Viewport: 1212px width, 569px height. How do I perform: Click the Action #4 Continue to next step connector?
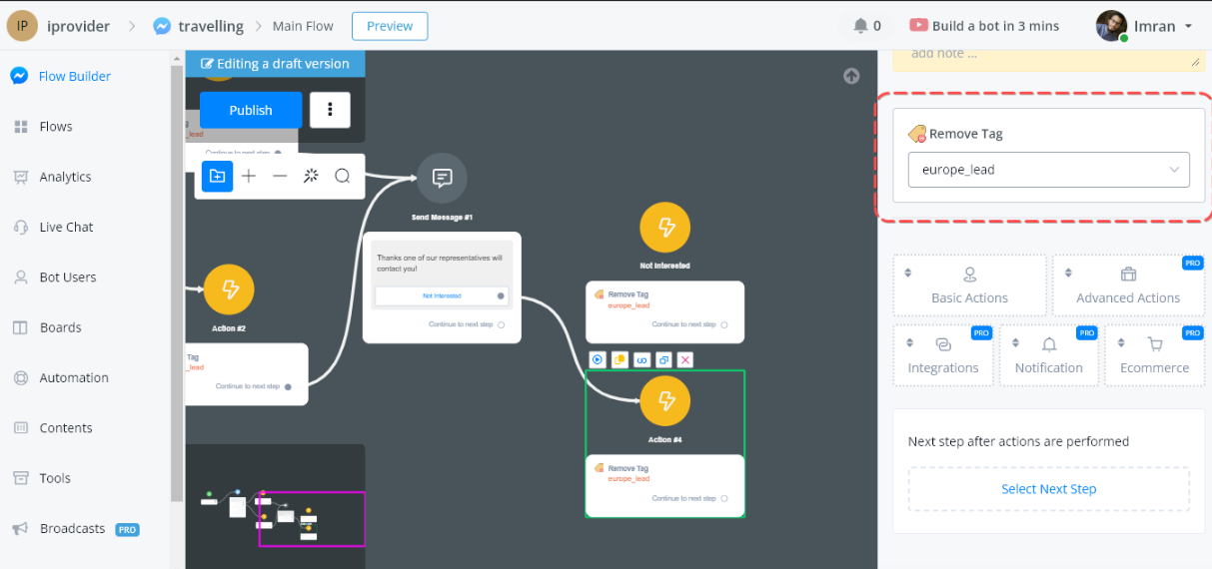(724, 498)
